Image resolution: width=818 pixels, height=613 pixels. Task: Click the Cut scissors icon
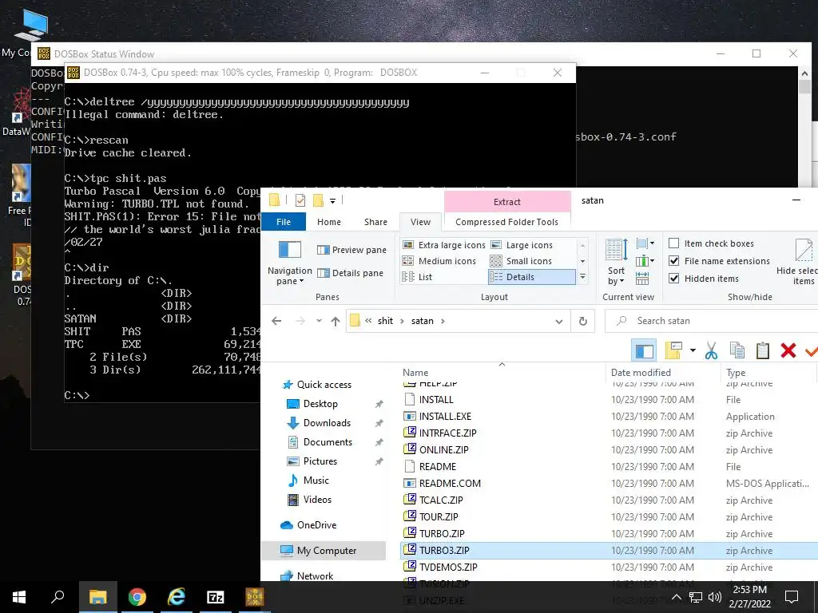[x=710, y=351]
